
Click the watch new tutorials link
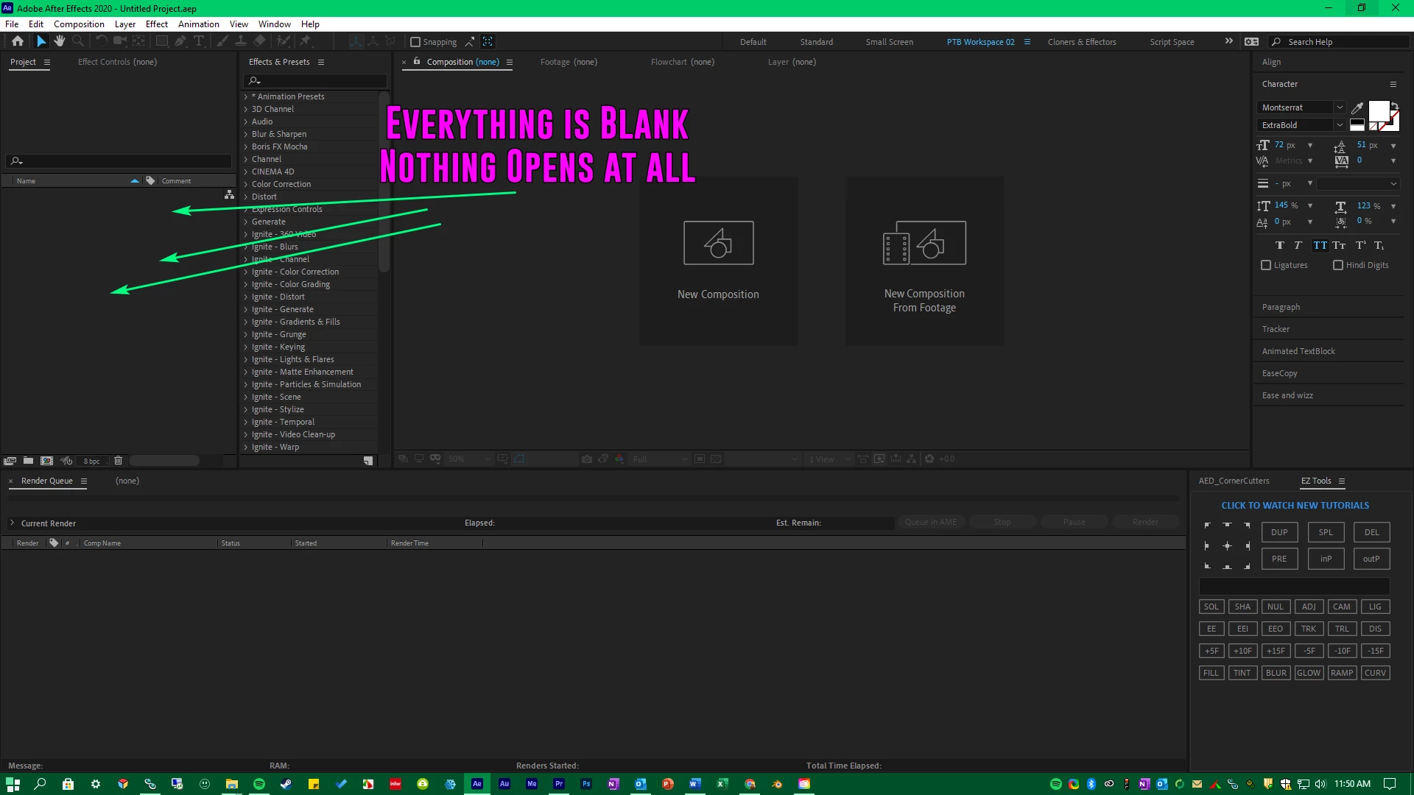tap(1295, 506)
